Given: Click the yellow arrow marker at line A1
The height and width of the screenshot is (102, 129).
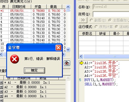Looking at the screenshot, I should tap(81, 63).
